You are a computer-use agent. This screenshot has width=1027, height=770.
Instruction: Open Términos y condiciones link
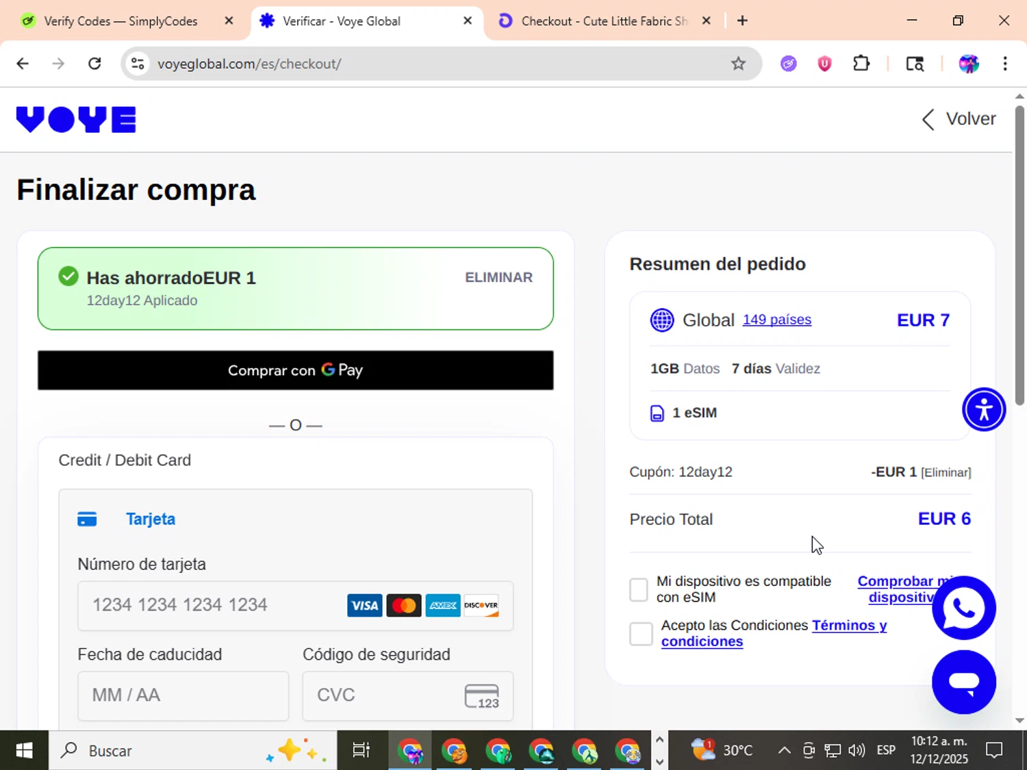tap(774, 634)
